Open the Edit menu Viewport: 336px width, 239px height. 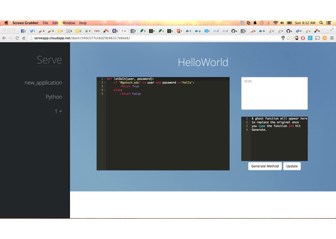[55, 23]
